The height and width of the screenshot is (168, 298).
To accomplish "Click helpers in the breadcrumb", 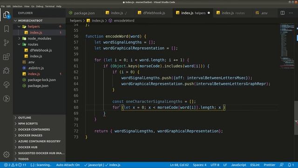I will point(75,21).
